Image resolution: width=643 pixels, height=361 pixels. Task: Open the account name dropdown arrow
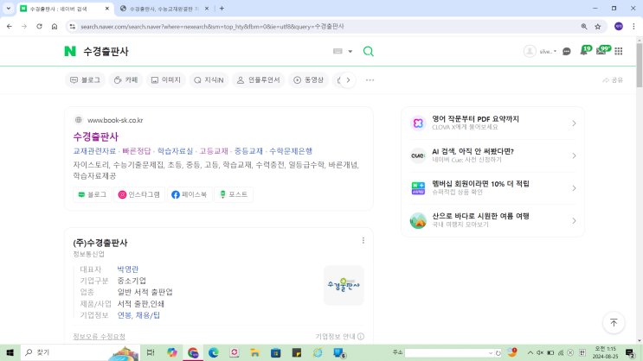tap(555, 52)
